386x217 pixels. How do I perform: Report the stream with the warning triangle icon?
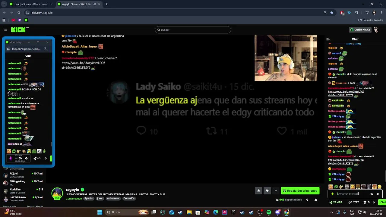(316, 200)
